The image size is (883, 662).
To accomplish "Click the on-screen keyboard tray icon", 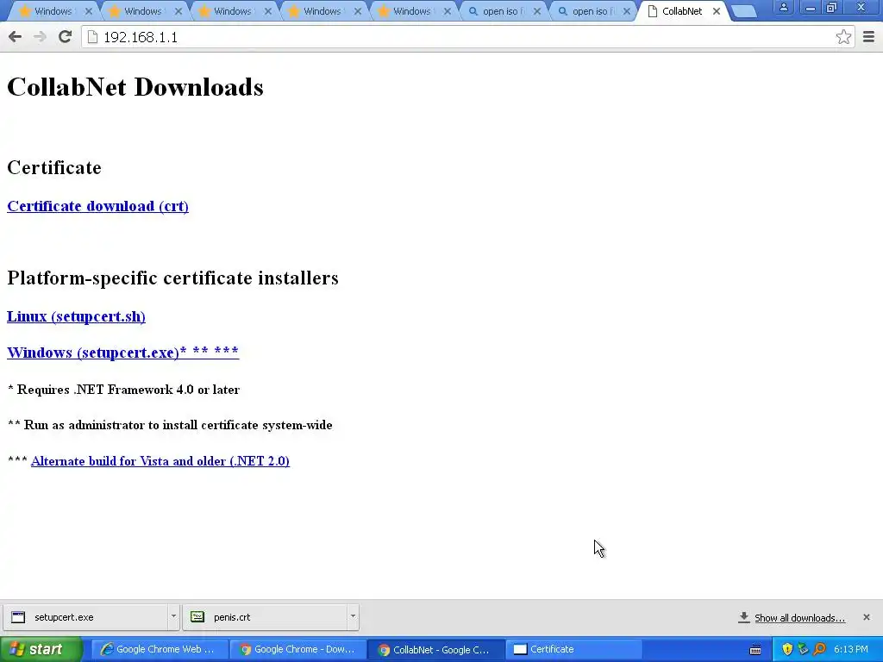I will (x=755, y=650).
